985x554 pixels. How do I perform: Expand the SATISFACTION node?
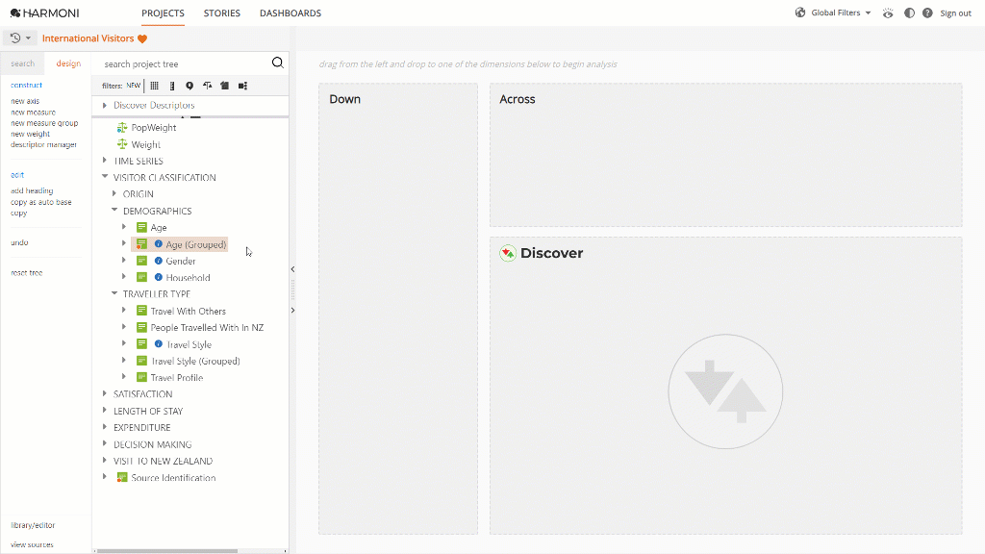(x=105, y=393)
